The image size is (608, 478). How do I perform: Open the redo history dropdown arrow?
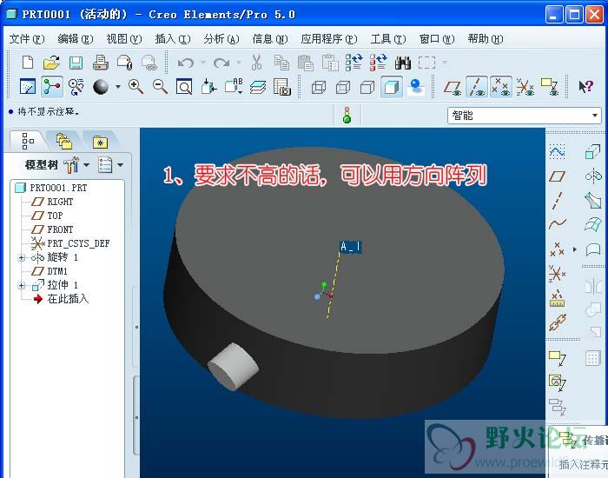239,63
